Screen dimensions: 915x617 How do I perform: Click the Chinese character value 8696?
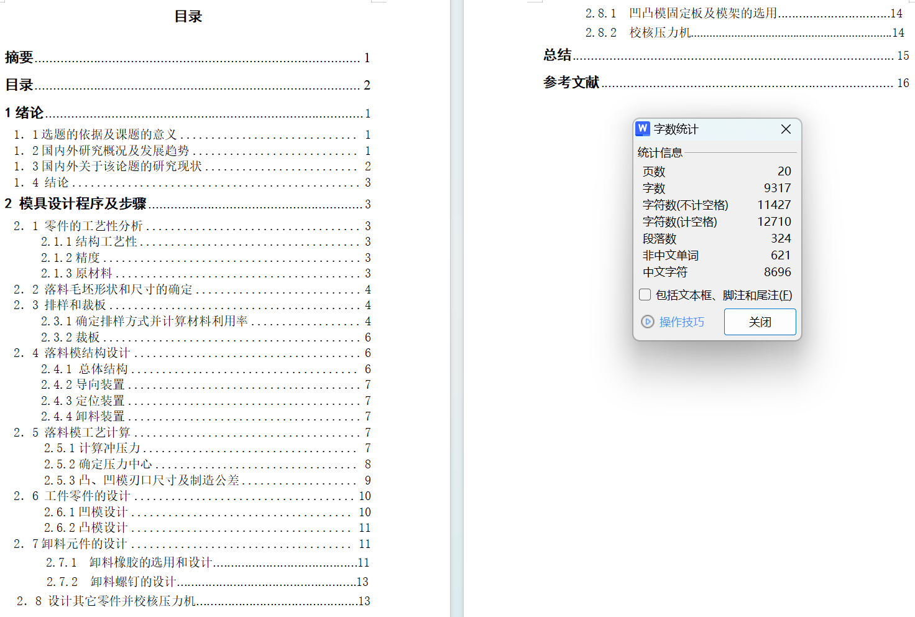coord(778,272)
